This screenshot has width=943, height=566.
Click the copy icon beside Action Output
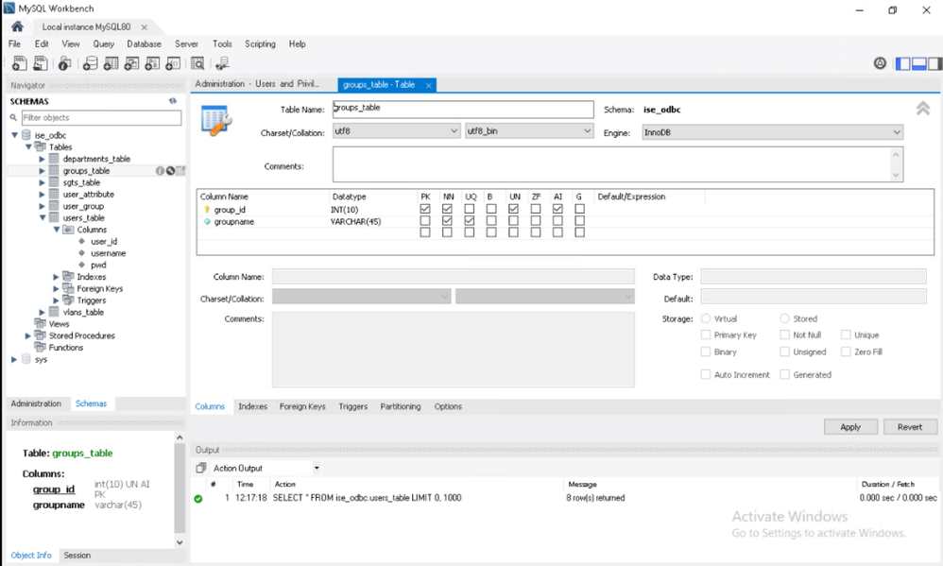201,468
